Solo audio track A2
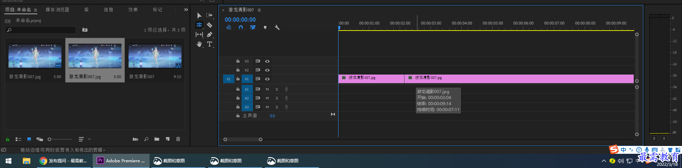The image size is (682, 168). [x=277, y=98]
